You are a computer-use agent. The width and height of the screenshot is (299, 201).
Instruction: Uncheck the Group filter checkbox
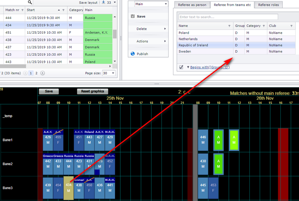181,67
